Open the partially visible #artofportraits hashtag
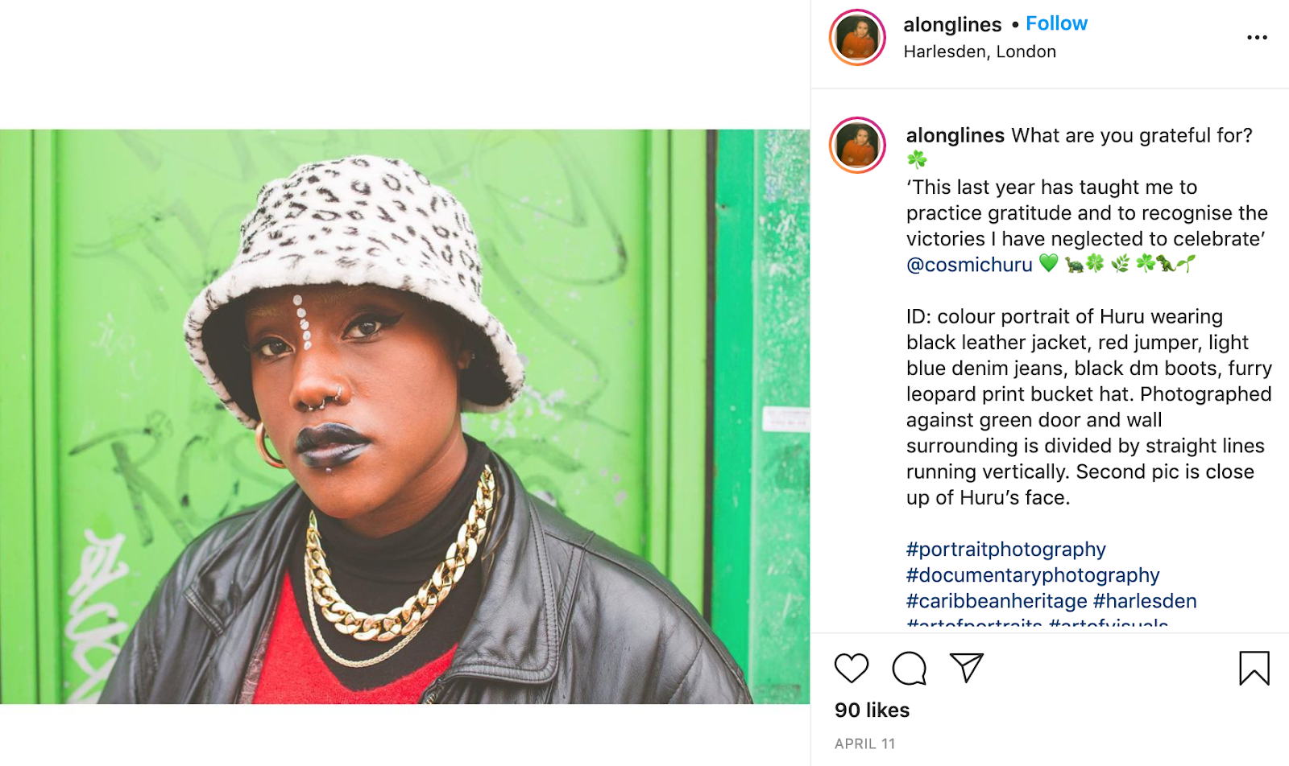The height and width of the screenshot is (766, 1289). point(974,623)
